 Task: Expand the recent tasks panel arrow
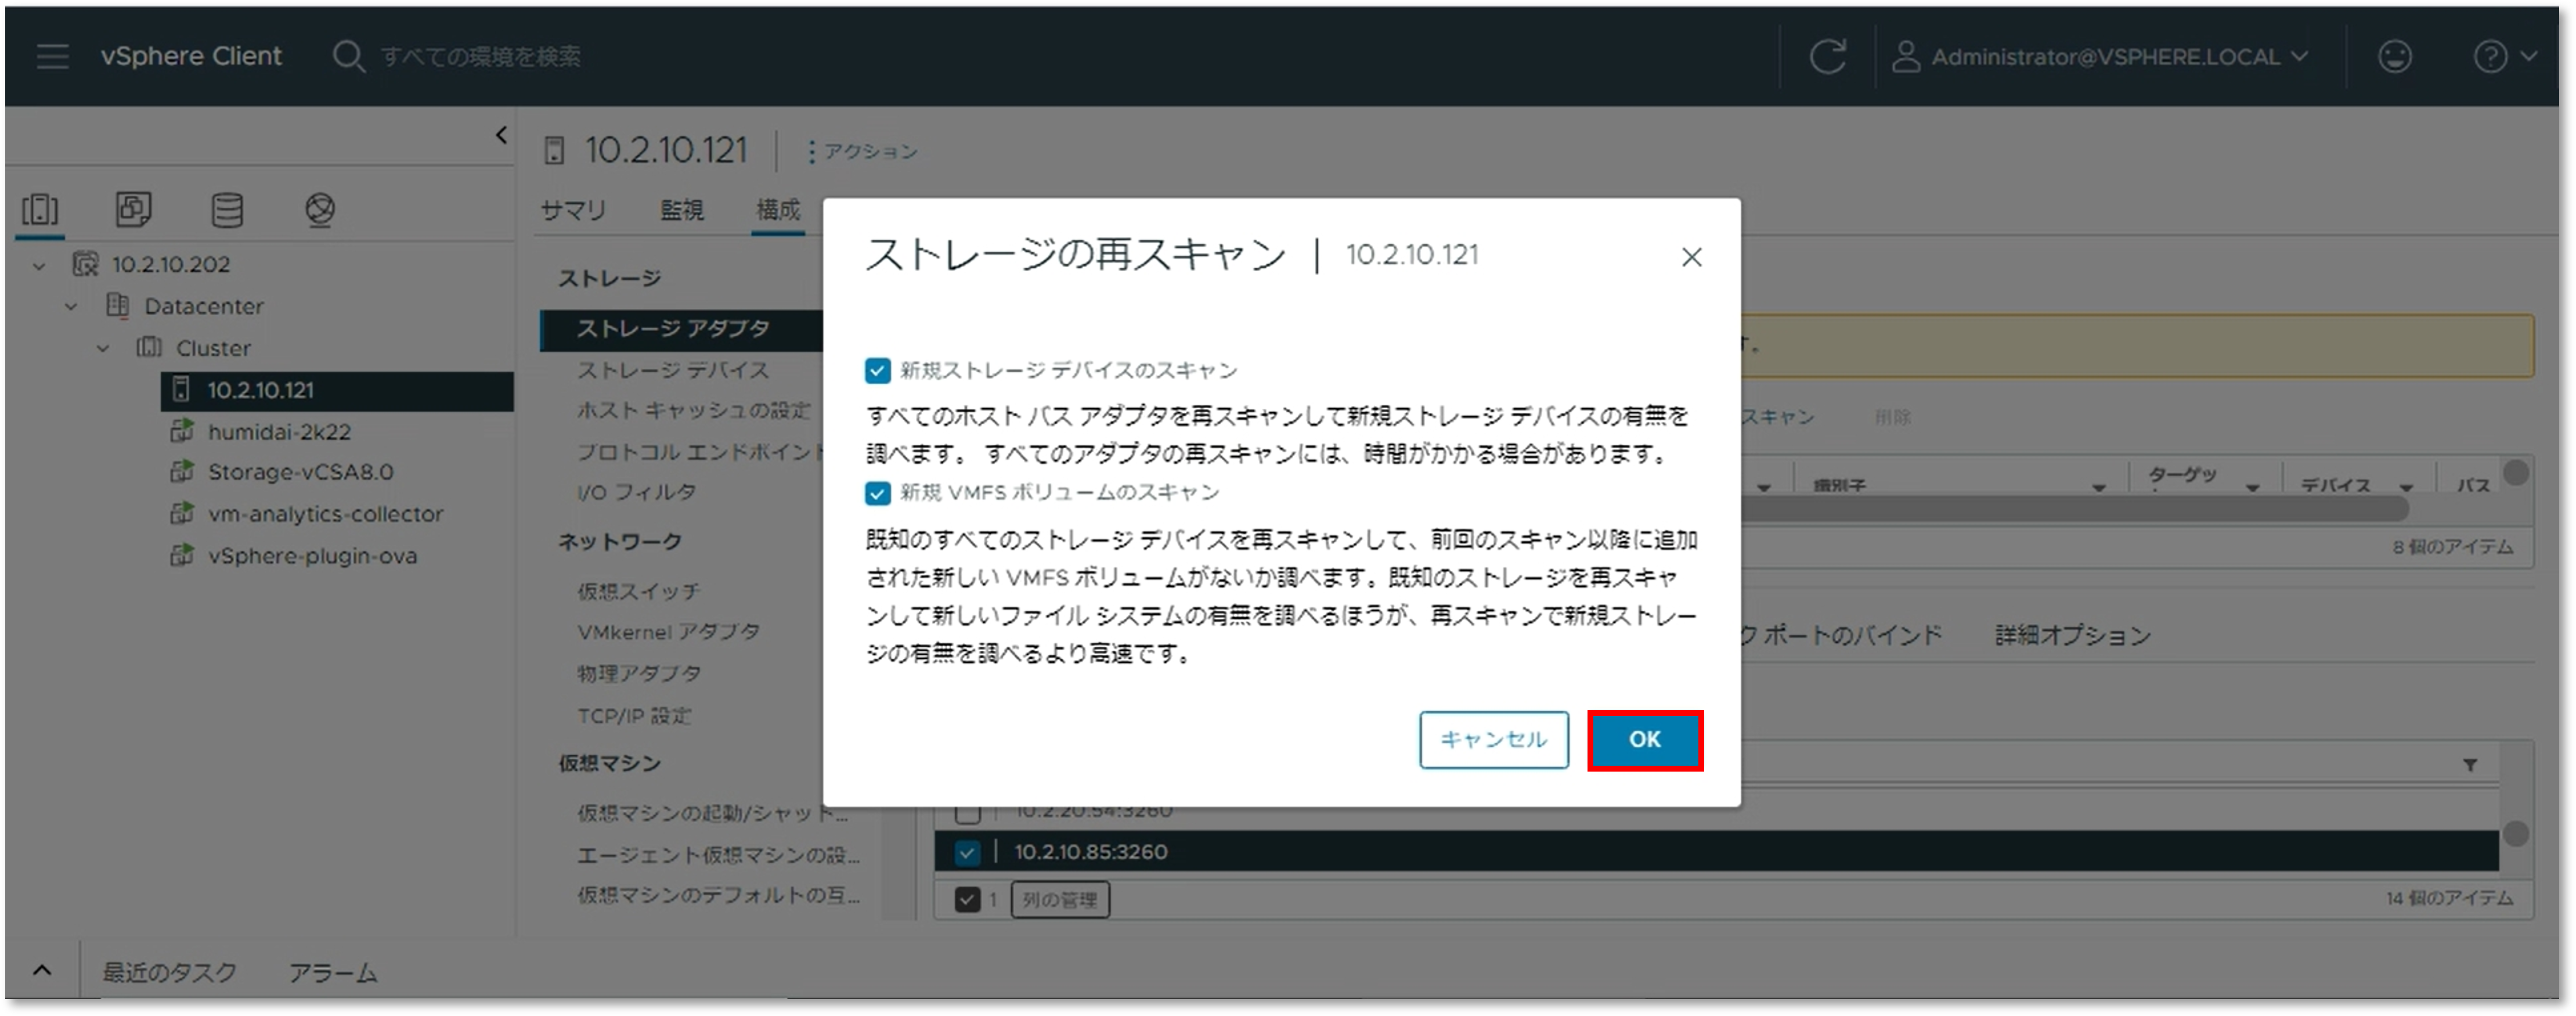42,970
